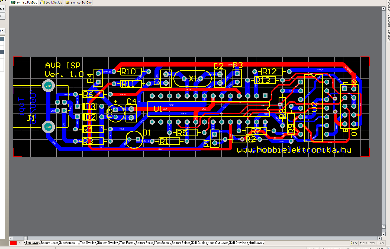
Task: Click the "R13" resistor designator
Action: pyautogui.click(x=263, y=80)
